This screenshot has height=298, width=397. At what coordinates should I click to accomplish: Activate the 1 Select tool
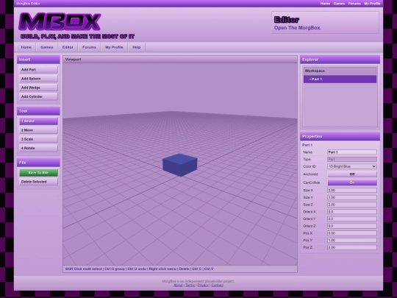coord(38,121)
